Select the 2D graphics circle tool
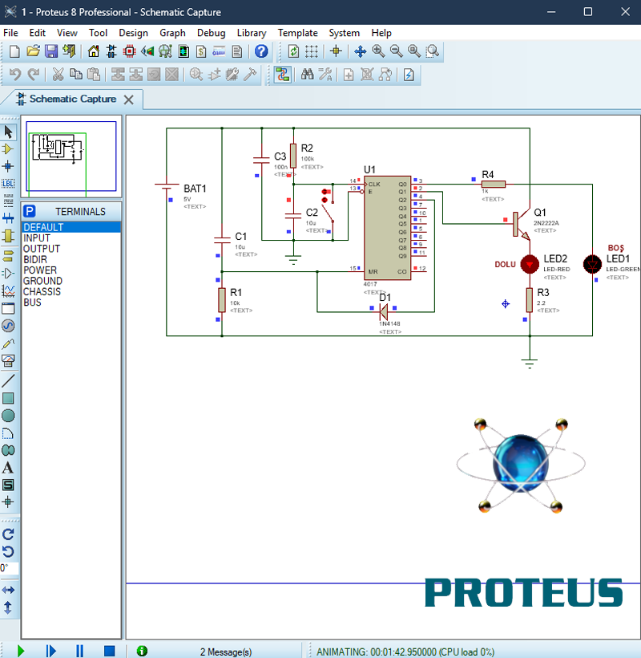 pos(8,416)
